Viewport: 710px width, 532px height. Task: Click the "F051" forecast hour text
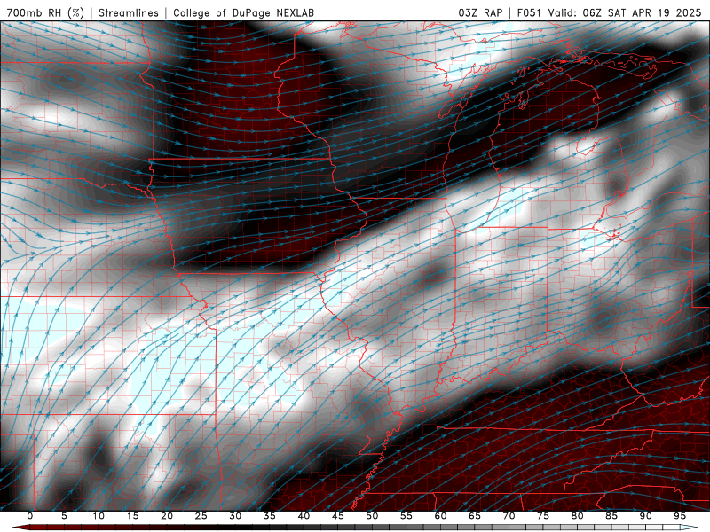529,12
